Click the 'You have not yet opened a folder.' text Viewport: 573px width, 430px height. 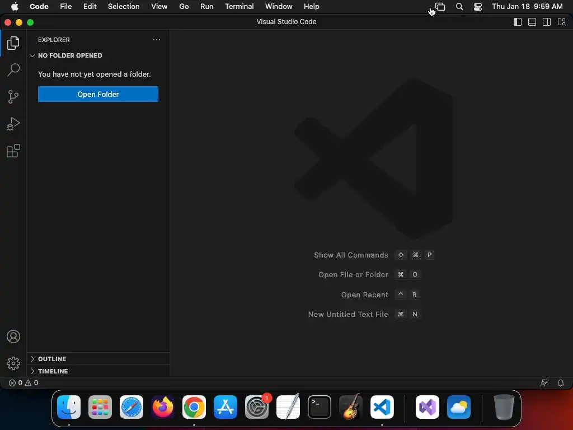[94, 74]
